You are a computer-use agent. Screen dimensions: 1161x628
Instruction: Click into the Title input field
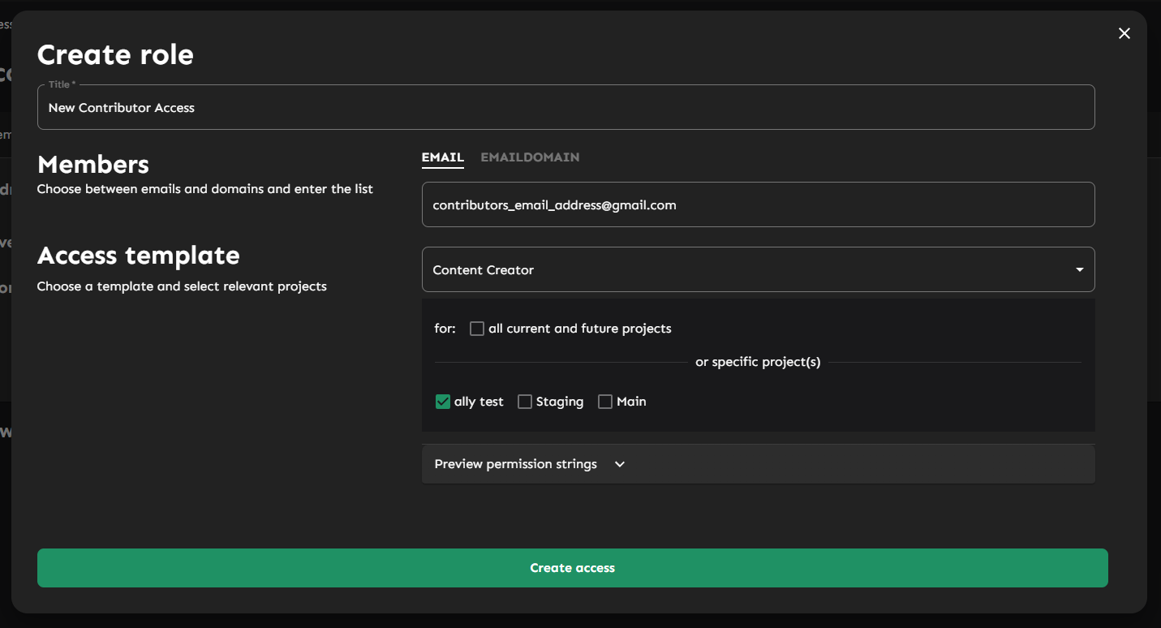point(565,108)
